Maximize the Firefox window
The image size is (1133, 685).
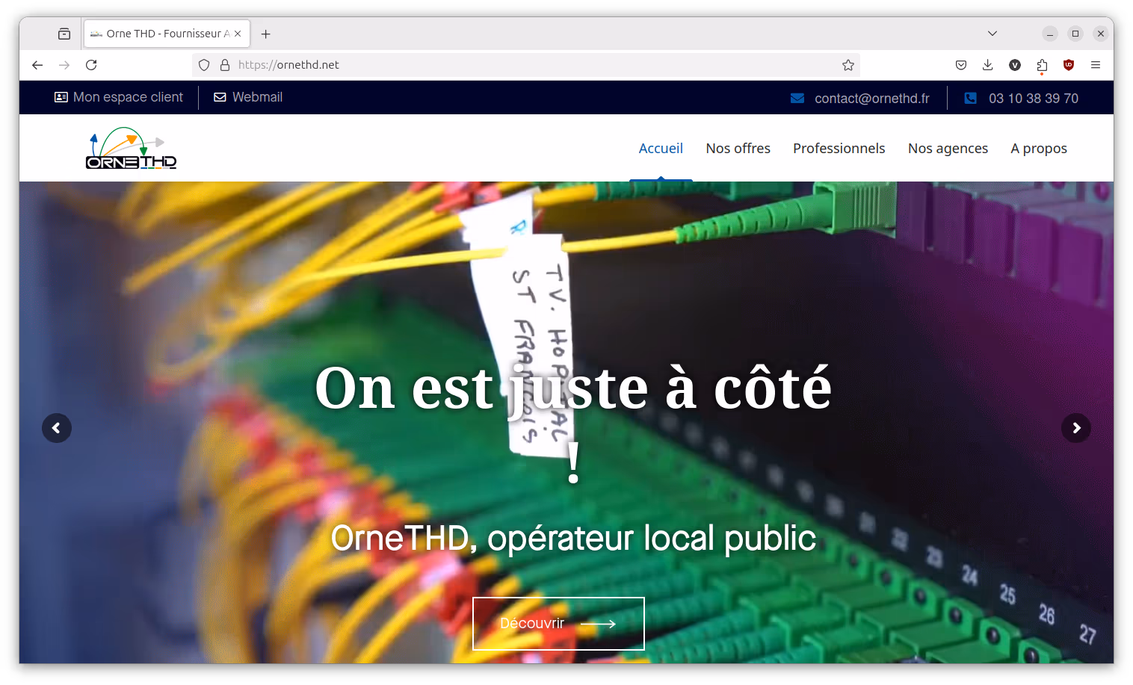tap(1075, 34)
